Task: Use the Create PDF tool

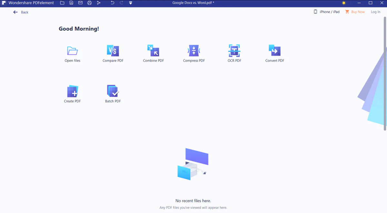Action: pyautogui.click(x=72, y=94)
